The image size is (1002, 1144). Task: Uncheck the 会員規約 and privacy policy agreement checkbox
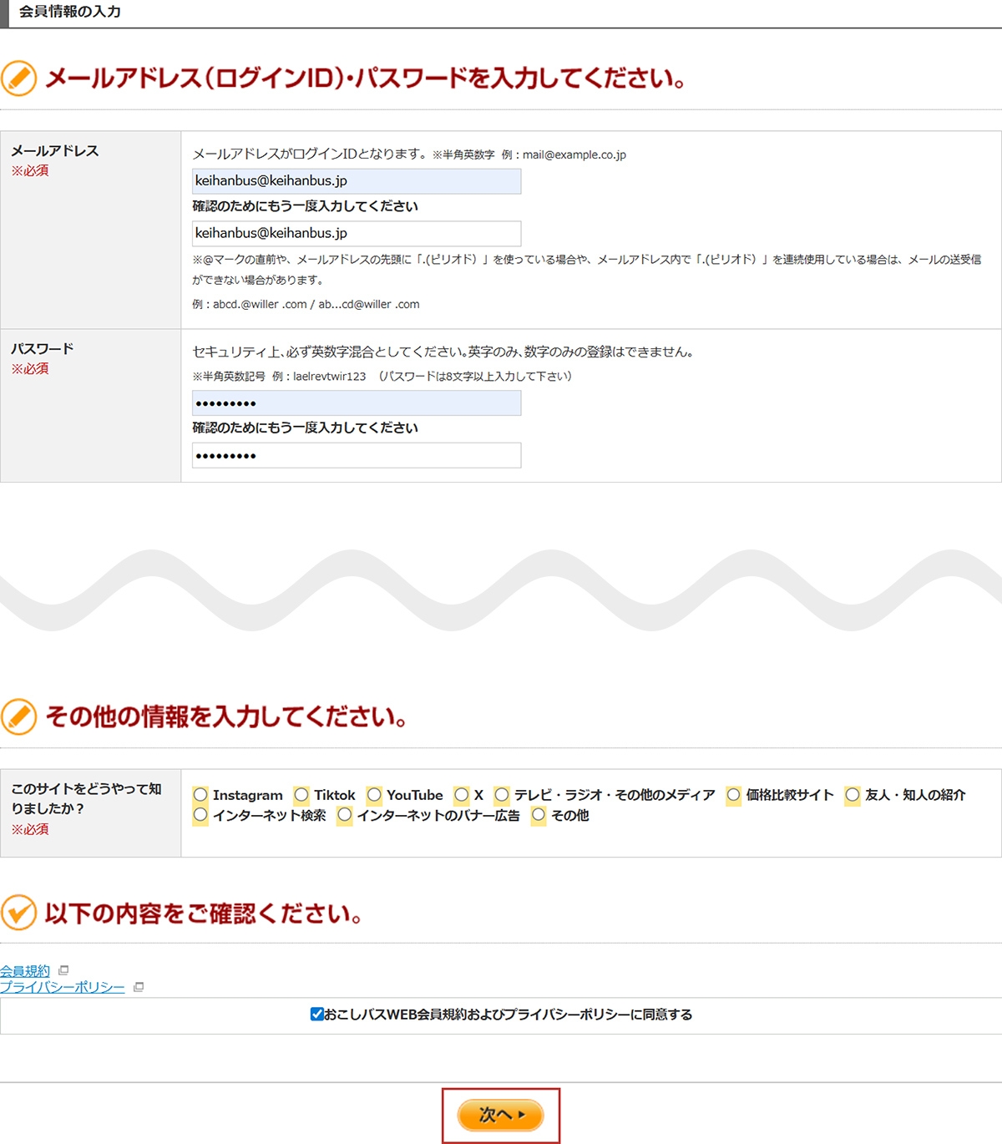(x=316, y=1015)
